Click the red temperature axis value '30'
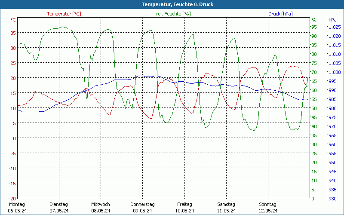 click(x=13, y=48)
